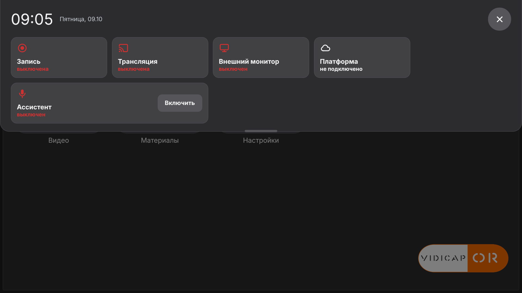Screen dimensions: 522x293
Task: Select the Ассистент title text
Action: pyautogui.click(x=34, y=107)
